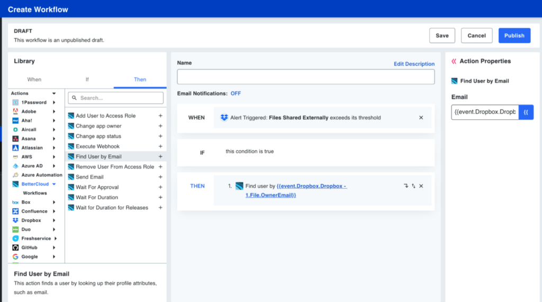
Task: Click the Dropbox icon in Actions list
Action: coord(15,220)
